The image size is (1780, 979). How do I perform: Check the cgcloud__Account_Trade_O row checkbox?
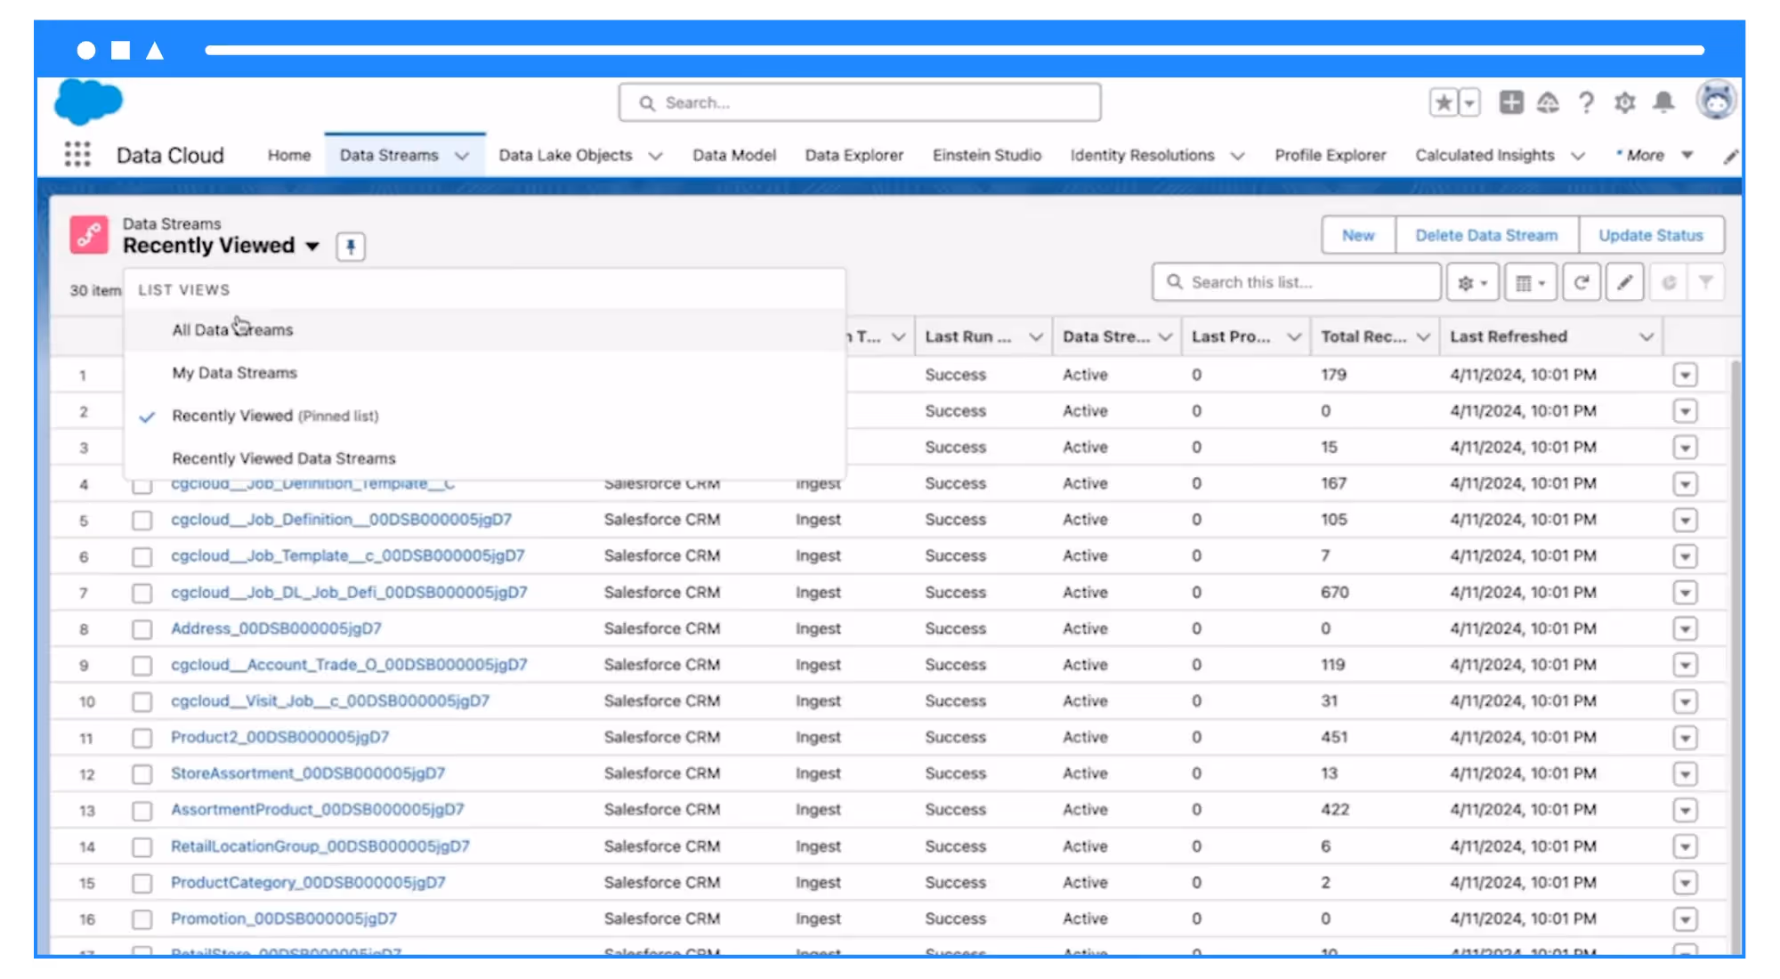point(142,666)
